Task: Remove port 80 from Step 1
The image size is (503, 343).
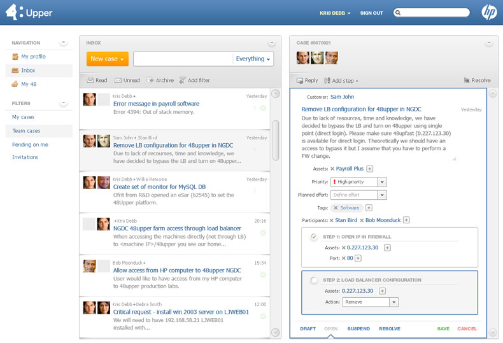Action: (344, 258)
